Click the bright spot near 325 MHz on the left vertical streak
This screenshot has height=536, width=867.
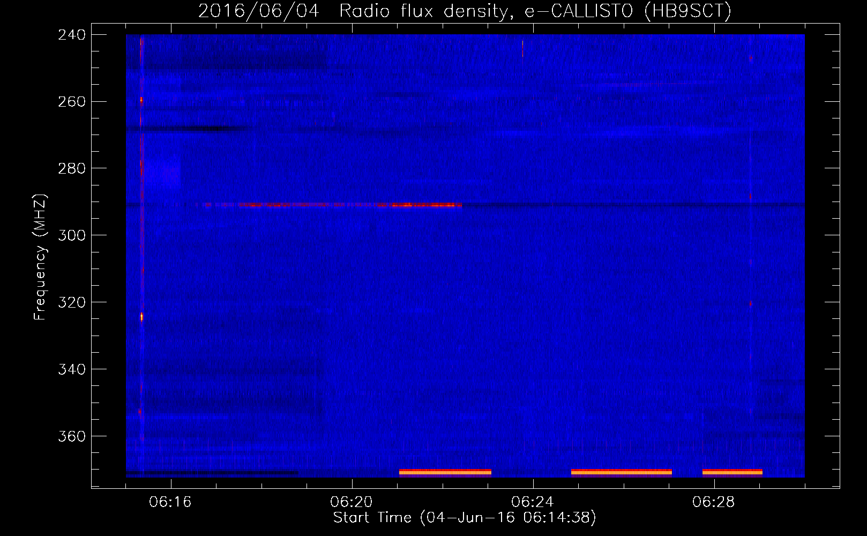141,317
